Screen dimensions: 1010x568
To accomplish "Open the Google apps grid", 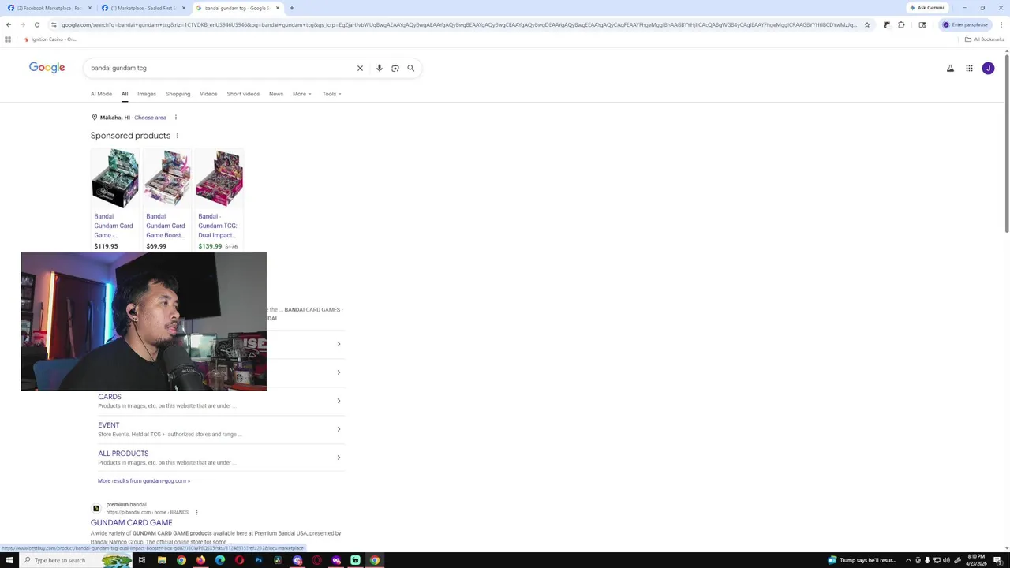I will coord(969,68).
